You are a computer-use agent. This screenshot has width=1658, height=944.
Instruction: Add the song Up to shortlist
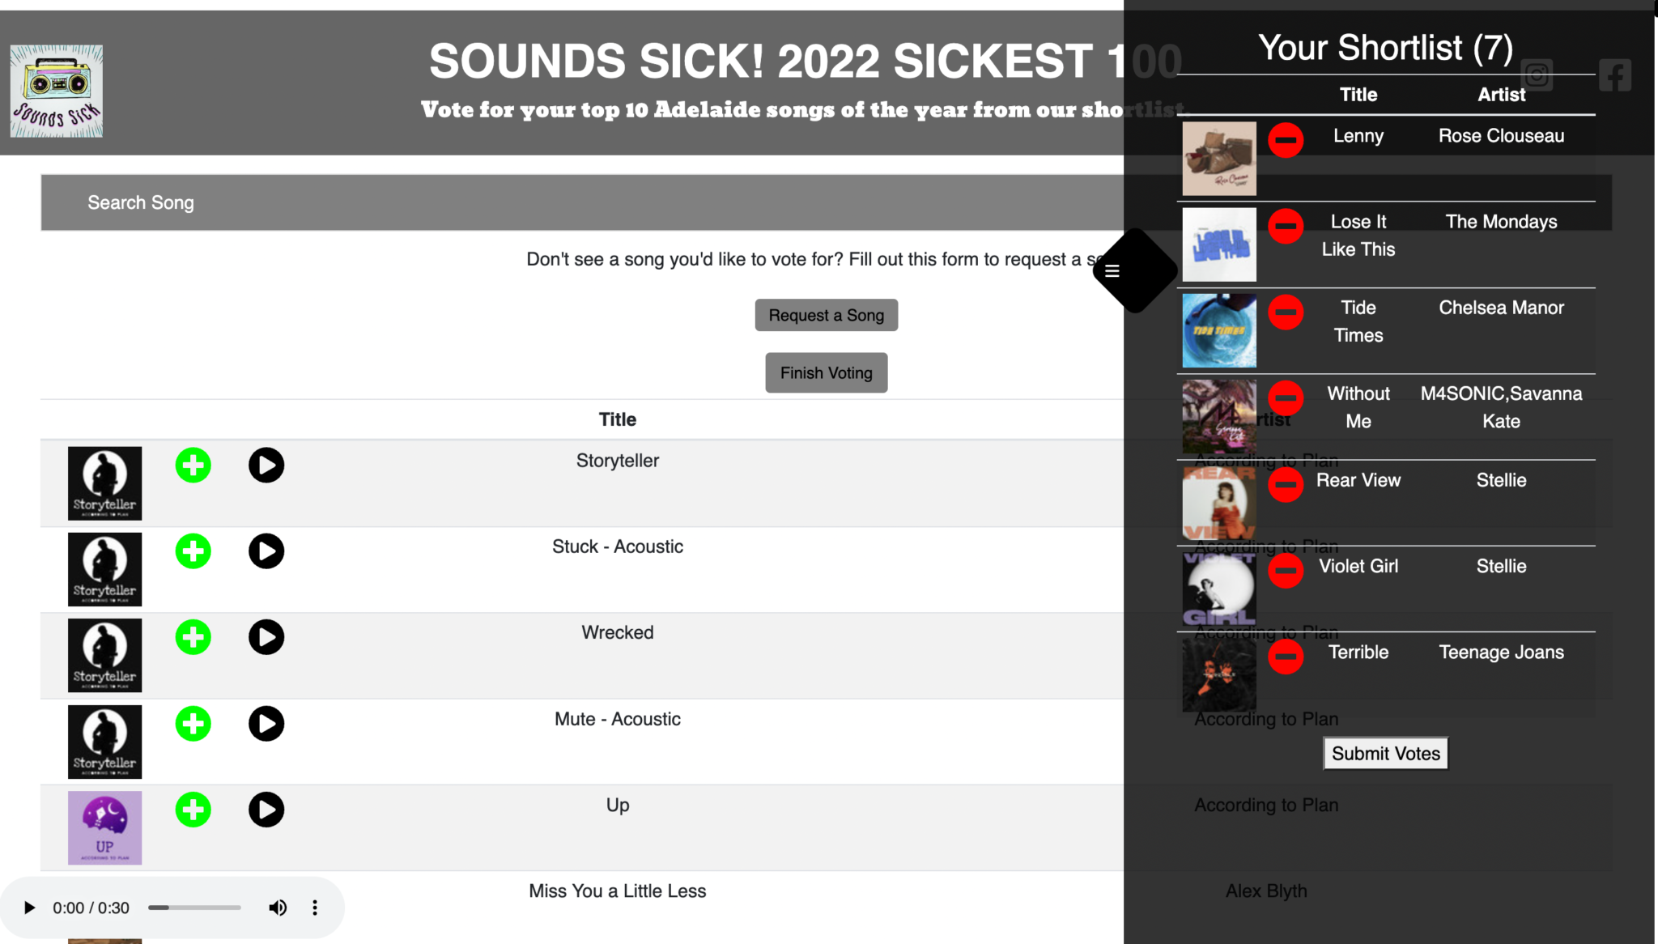click(x=193, y=810)
